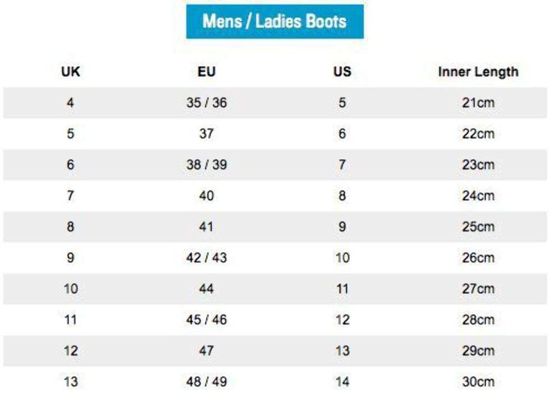Screen dimensions: 549x393
Task: Select the UK column header
Action: [70, 72]
